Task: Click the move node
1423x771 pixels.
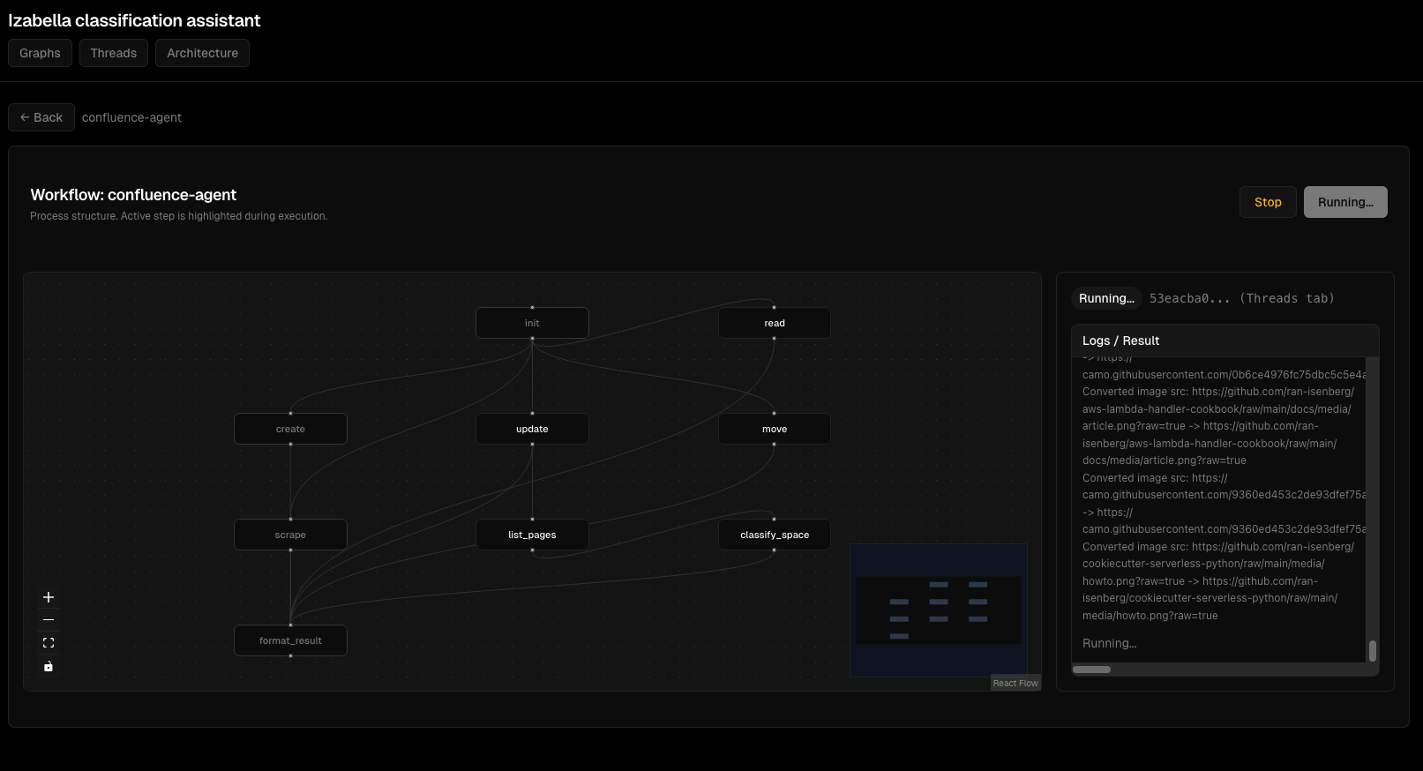Action: point(774,429)
